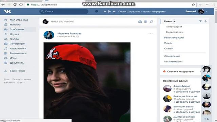Click Разработчикам footer link
This screenshot has height=122, width=217.
coord(22,79)
